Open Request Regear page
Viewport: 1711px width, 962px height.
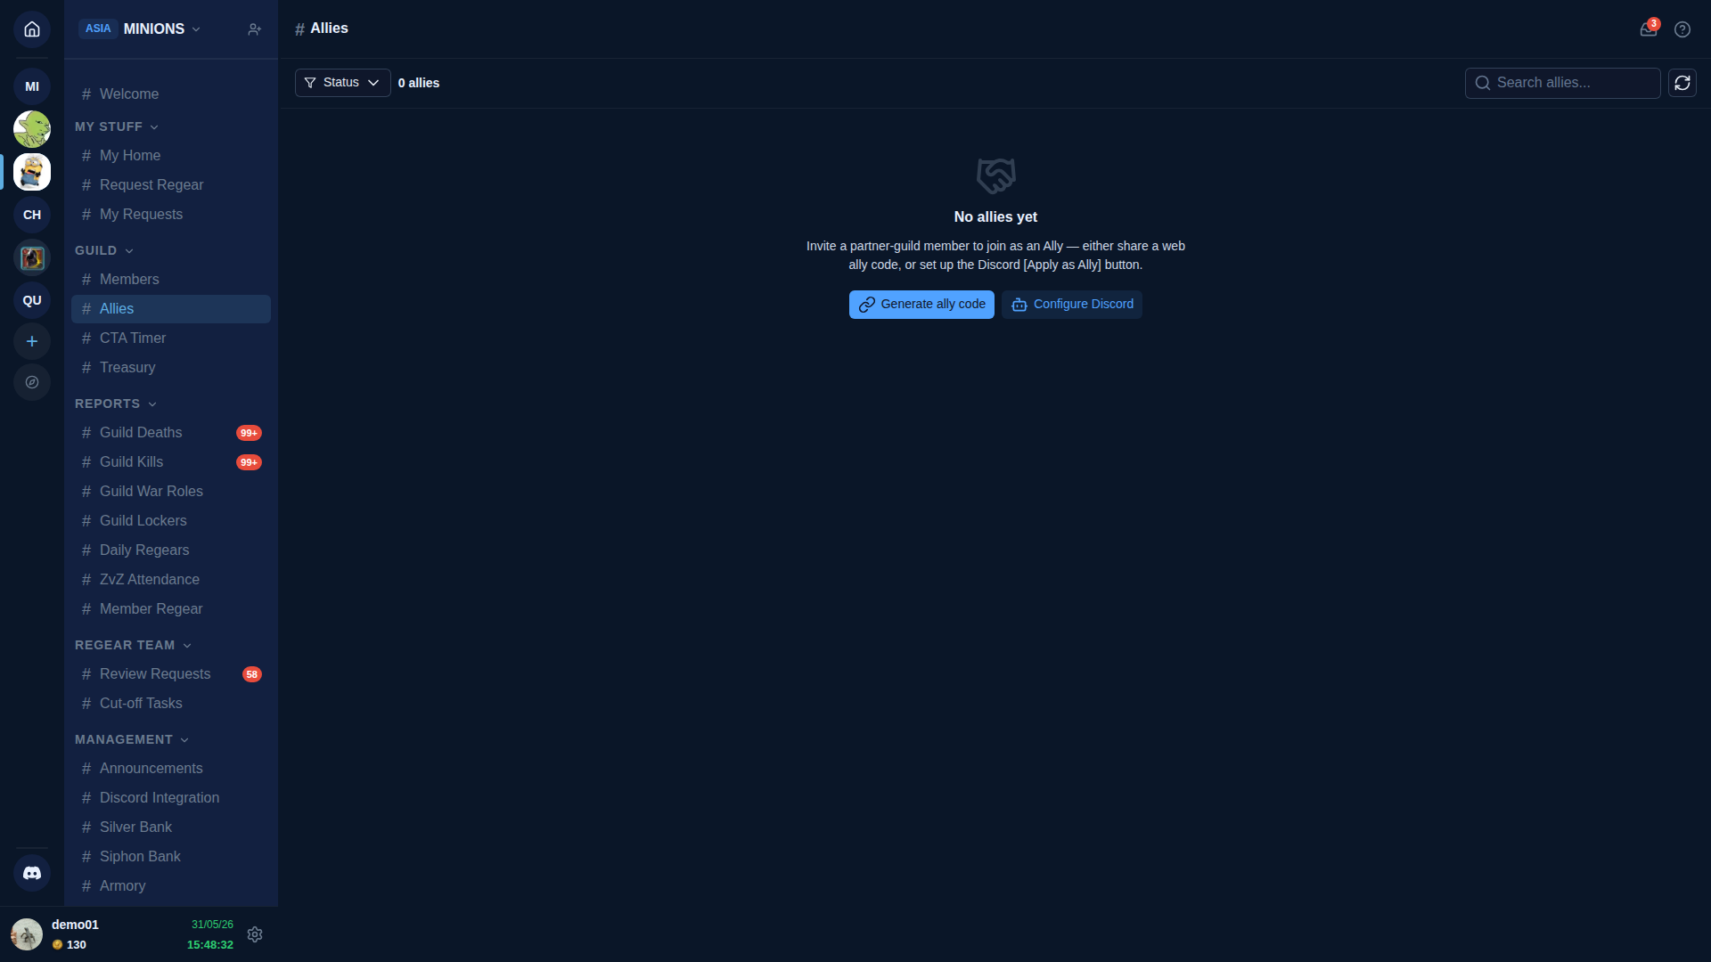pyautogui.click(x=171, y=185)
